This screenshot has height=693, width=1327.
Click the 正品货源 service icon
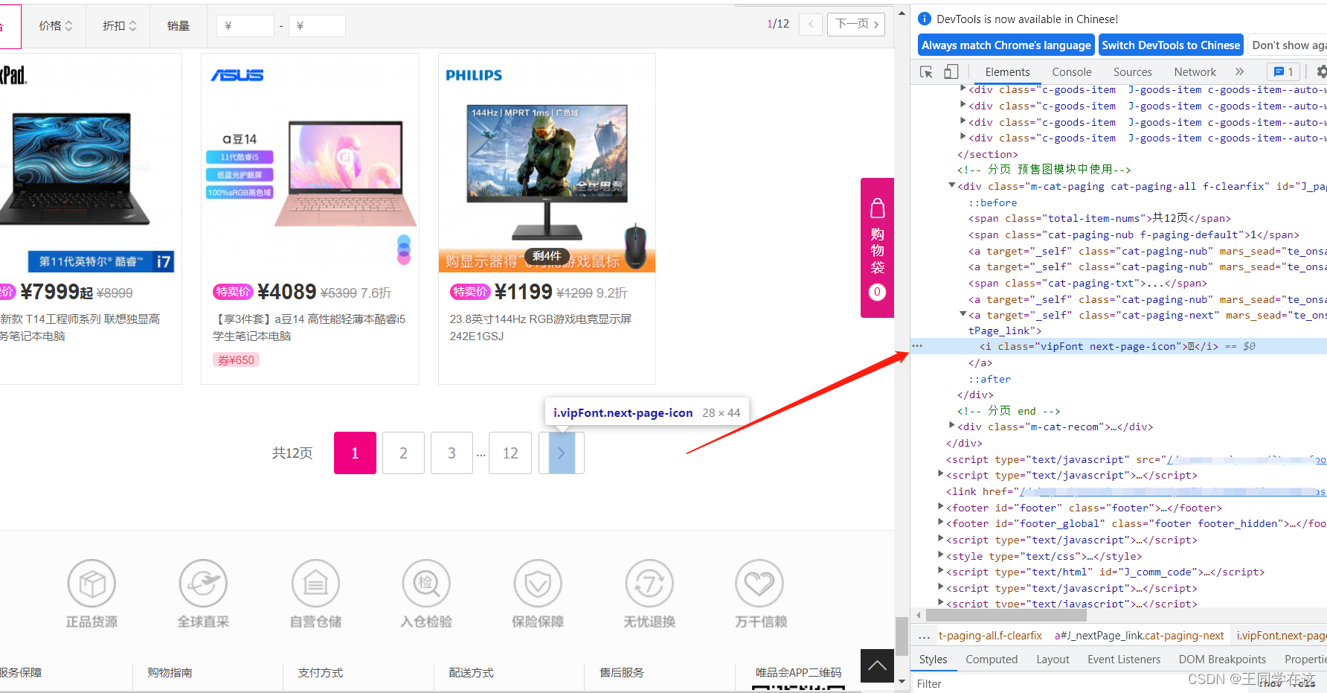pos(91,584)
